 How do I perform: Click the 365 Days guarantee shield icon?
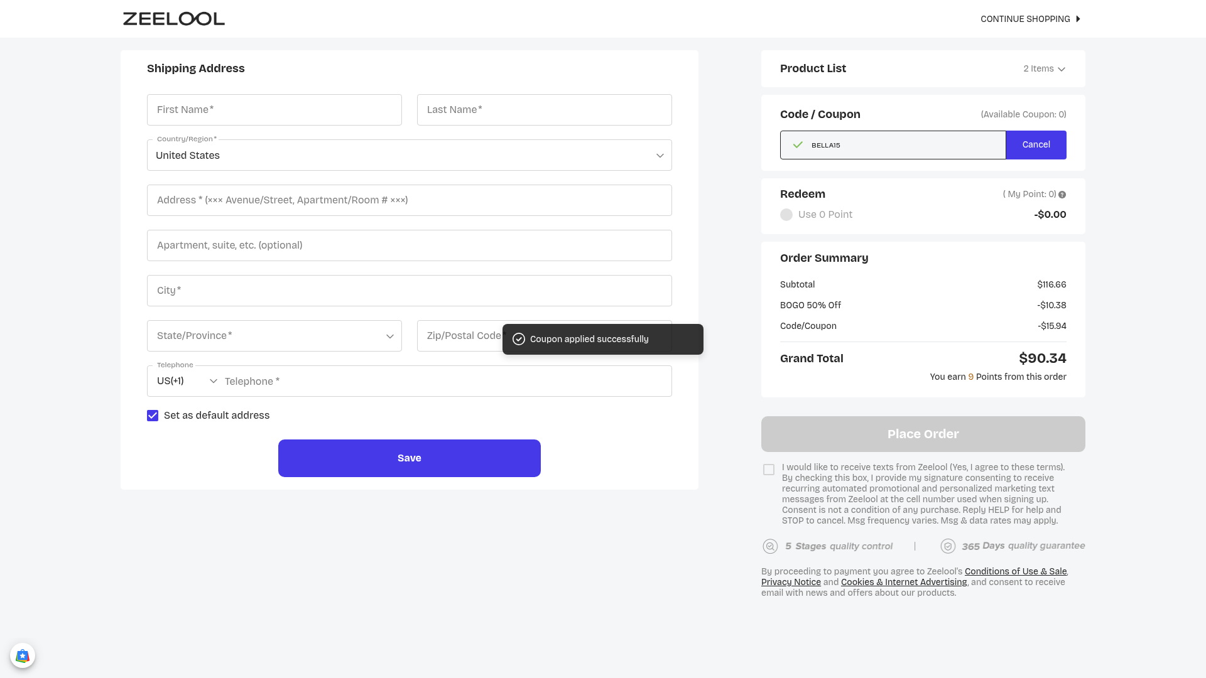[x=948, y=546]
